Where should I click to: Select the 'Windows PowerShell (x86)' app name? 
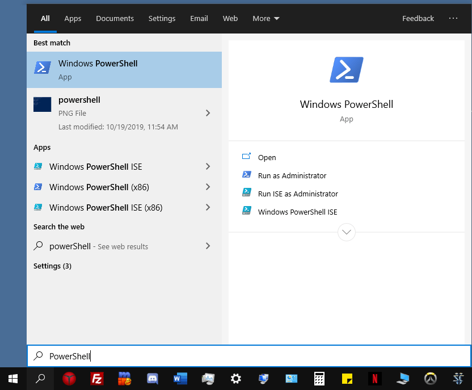pos(99,187)
